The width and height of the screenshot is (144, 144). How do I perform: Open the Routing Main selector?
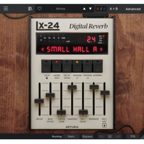(71, 136)
